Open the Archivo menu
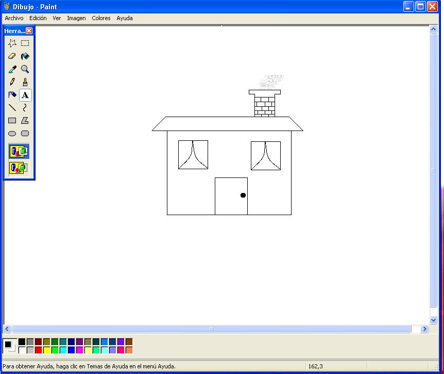The image size is (444, 374). [x=14, y=18]
